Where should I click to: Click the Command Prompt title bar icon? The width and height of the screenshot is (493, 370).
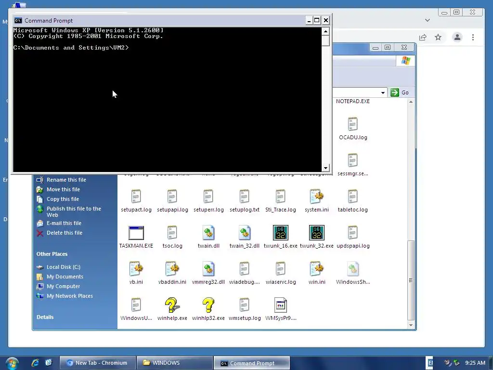tap(18, 20)
